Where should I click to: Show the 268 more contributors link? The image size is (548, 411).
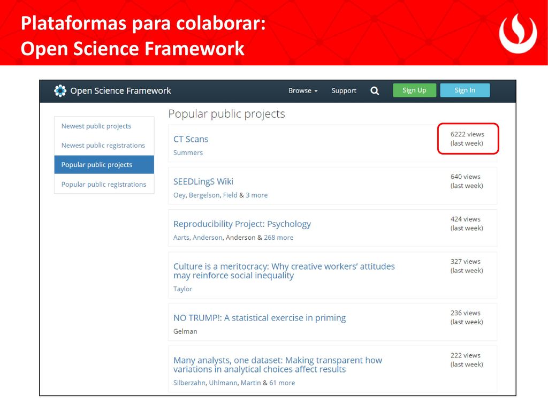point(278,238)
